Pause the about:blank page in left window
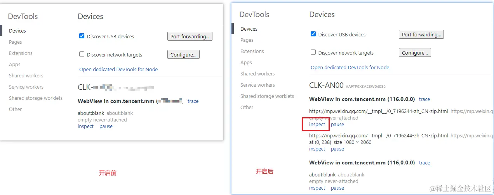The width and height of the screenshot is (494, 195). [106, 126]
